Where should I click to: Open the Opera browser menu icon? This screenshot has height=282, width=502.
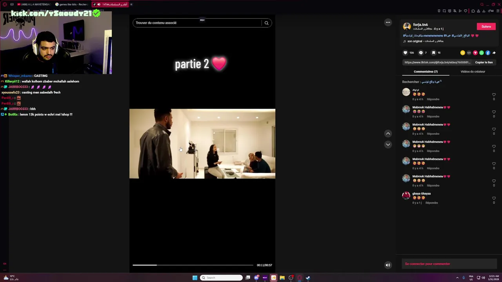point(5,4)
